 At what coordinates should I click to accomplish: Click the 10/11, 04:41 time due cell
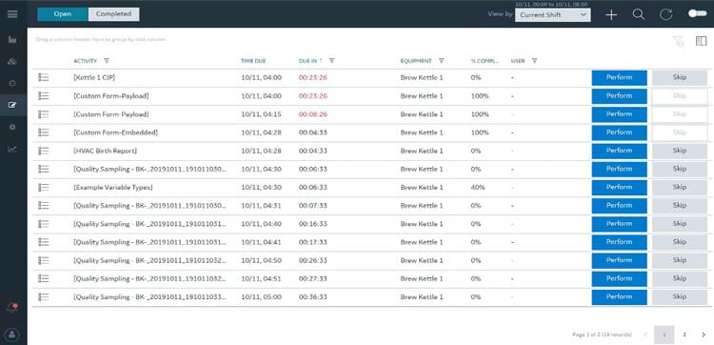point(262,242)
